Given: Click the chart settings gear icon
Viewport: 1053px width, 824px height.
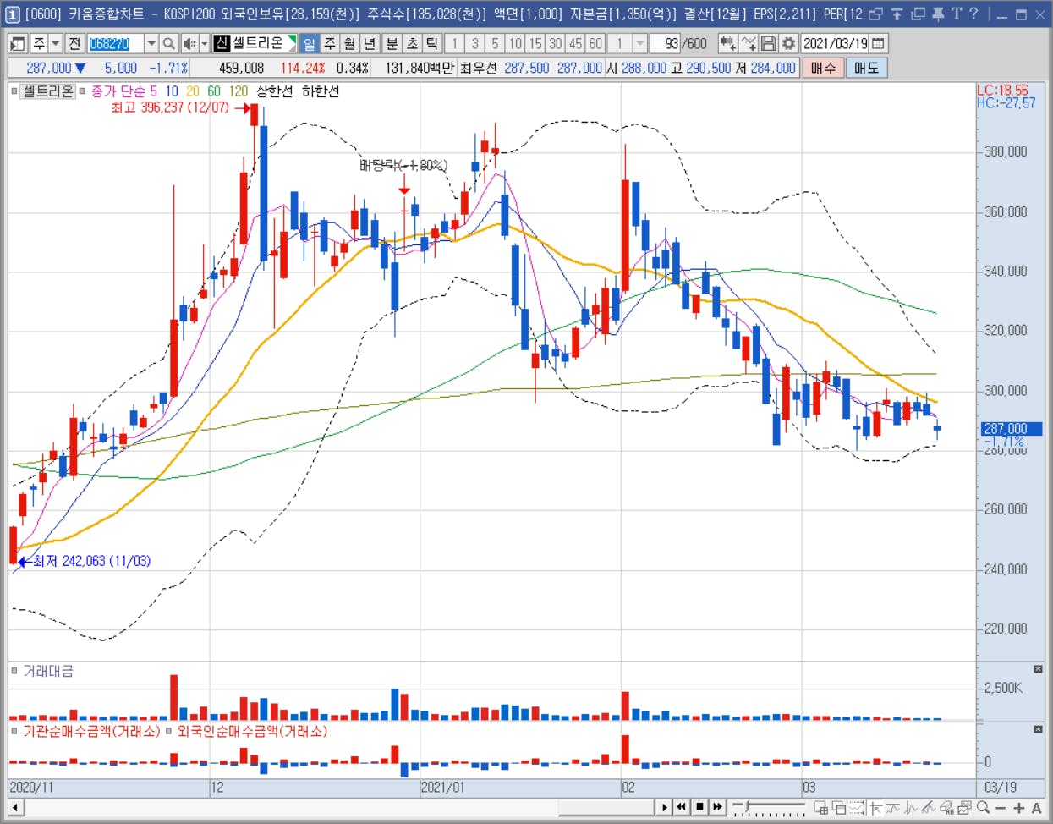Looking at the screenshot, I should 788,43.
